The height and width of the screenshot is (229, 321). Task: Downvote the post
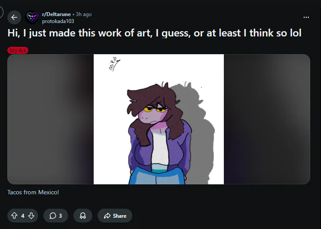(31, 216)
